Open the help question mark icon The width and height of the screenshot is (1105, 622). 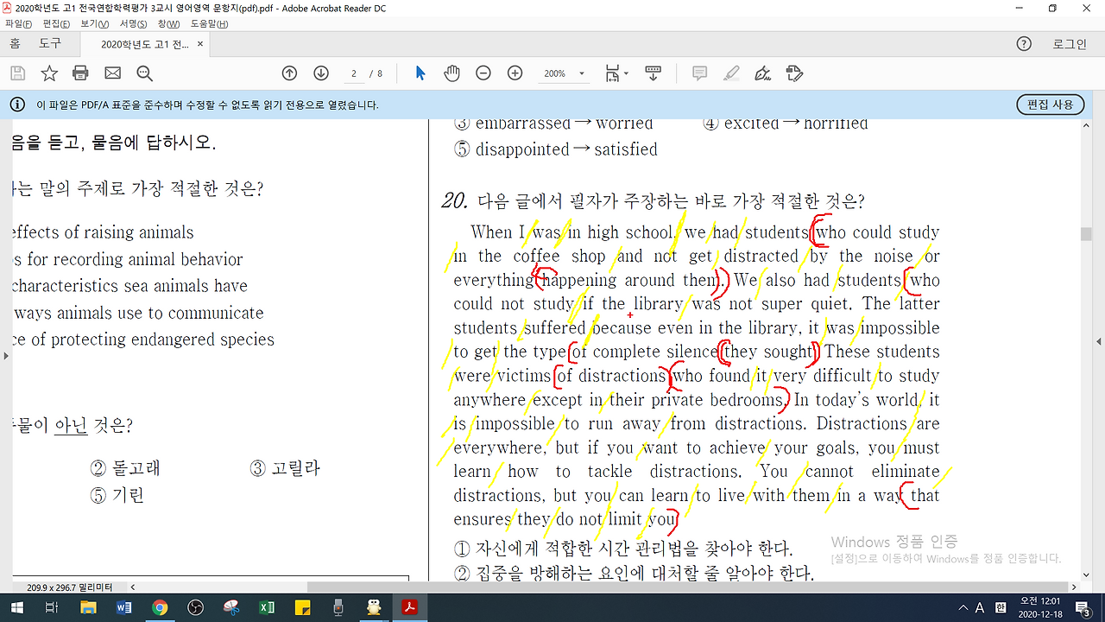[1025, 44]
